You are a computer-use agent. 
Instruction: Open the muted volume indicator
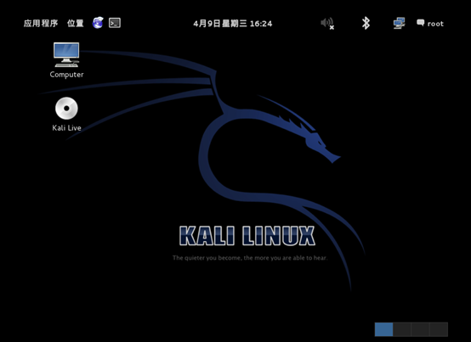[327, 24]
